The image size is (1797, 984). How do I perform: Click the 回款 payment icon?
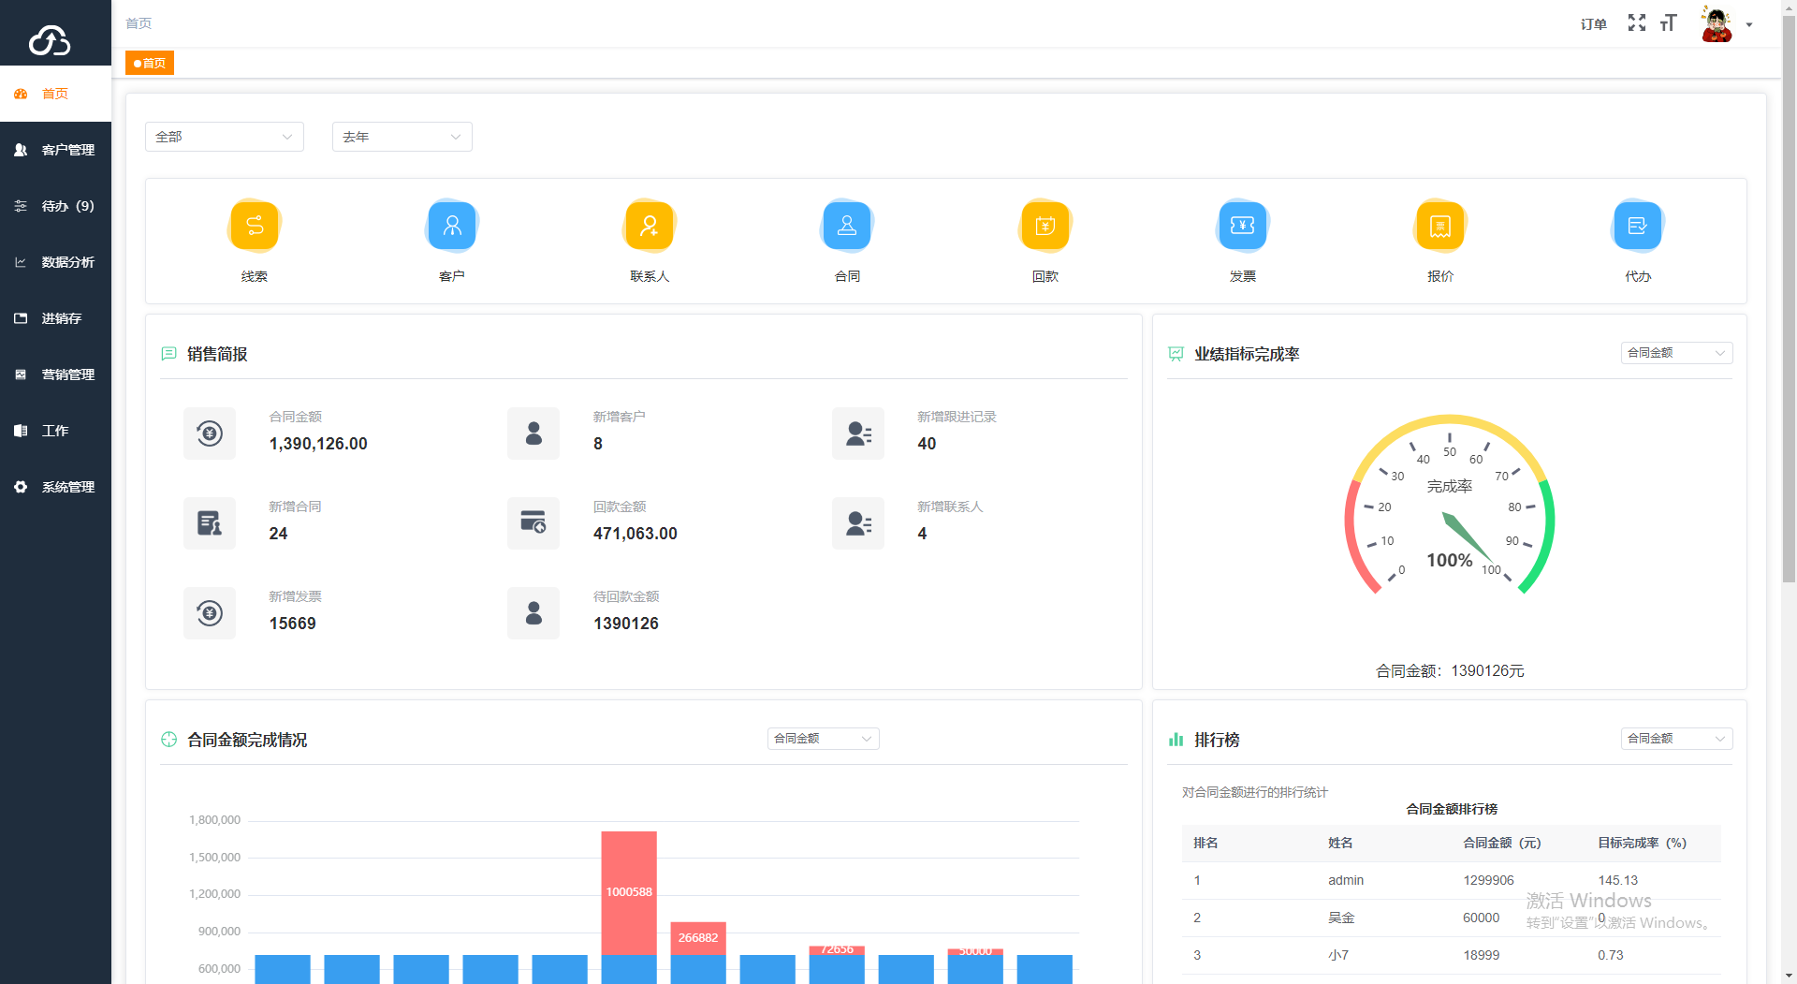(x=1045, y=226)
